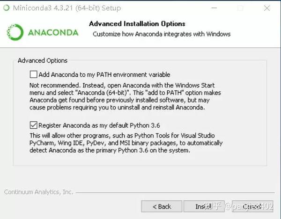Image resolution: width=281 pixels, height=219 pixels.
Task: Click the Miniconda installer icon in title bar
Action: click(x=6, y=7)
